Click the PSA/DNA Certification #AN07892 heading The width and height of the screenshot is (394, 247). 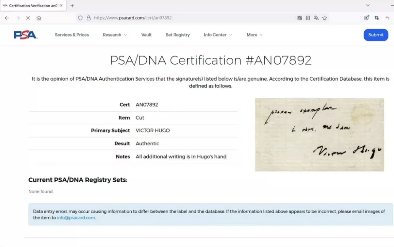click(x=211, y=60)
